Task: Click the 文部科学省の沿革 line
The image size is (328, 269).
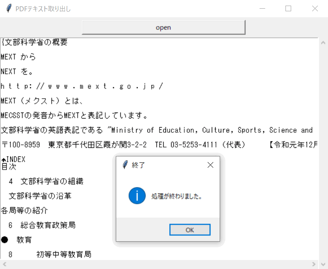Action: coord(40,196)
